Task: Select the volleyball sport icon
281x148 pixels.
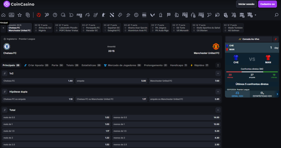Action: (x=136, y=15)
